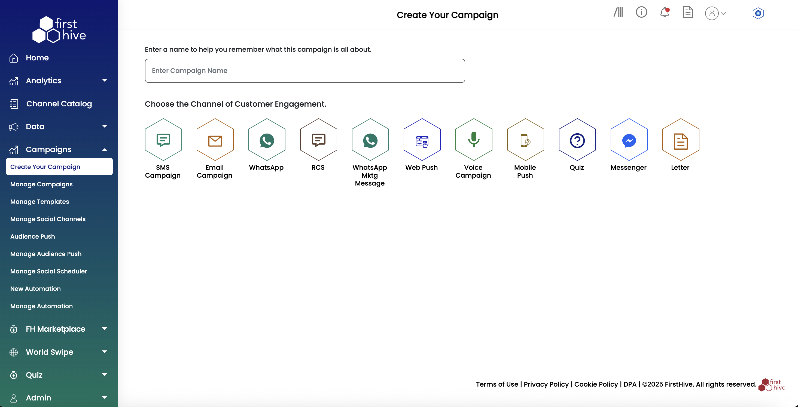Click the World Swipe globe icon
Viewport: 798px width, 407px height.
(14, 352)
